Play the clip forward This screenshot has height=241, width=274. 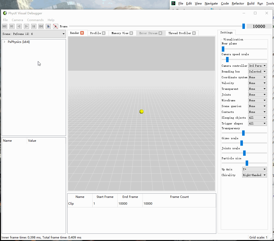26,26
